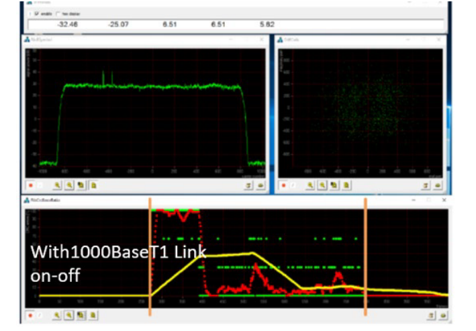Click fourth yellow toolbar icon in constellation window
The image size is (476, 331).
pos(346,183)
